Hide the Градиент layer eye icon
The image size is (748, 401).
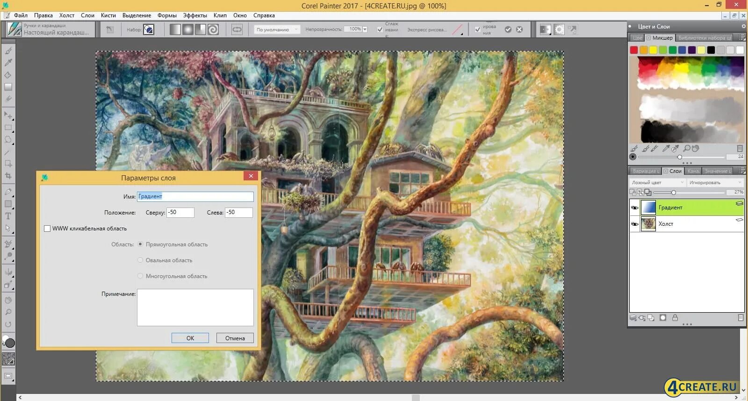click(634, 208)
